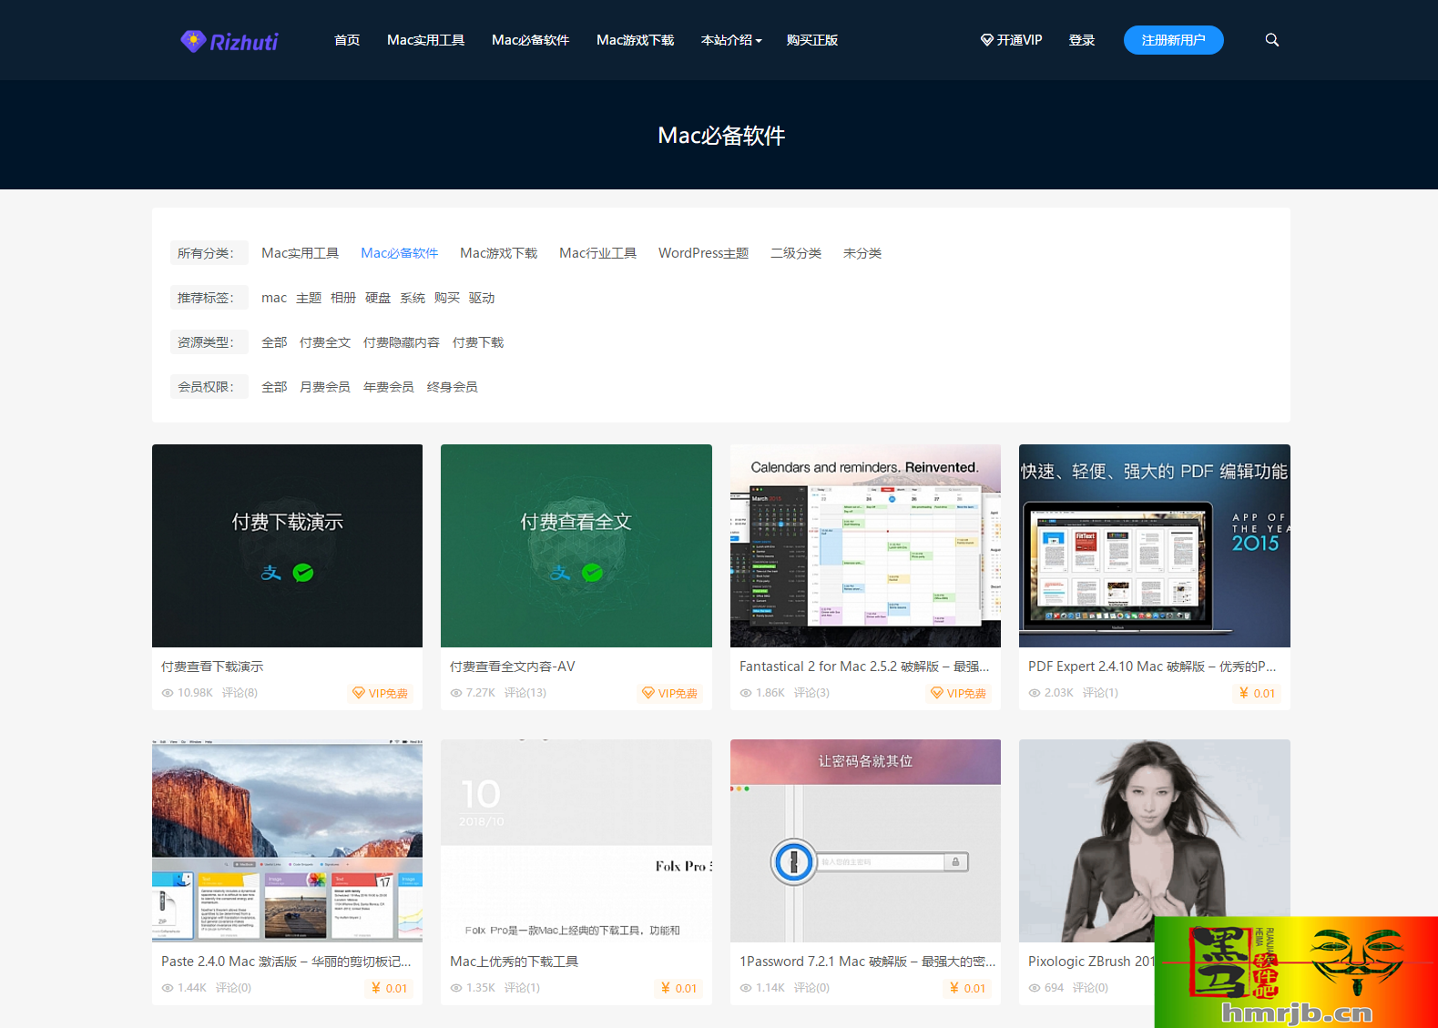Choose the 相册 tag

coord(343,298)
